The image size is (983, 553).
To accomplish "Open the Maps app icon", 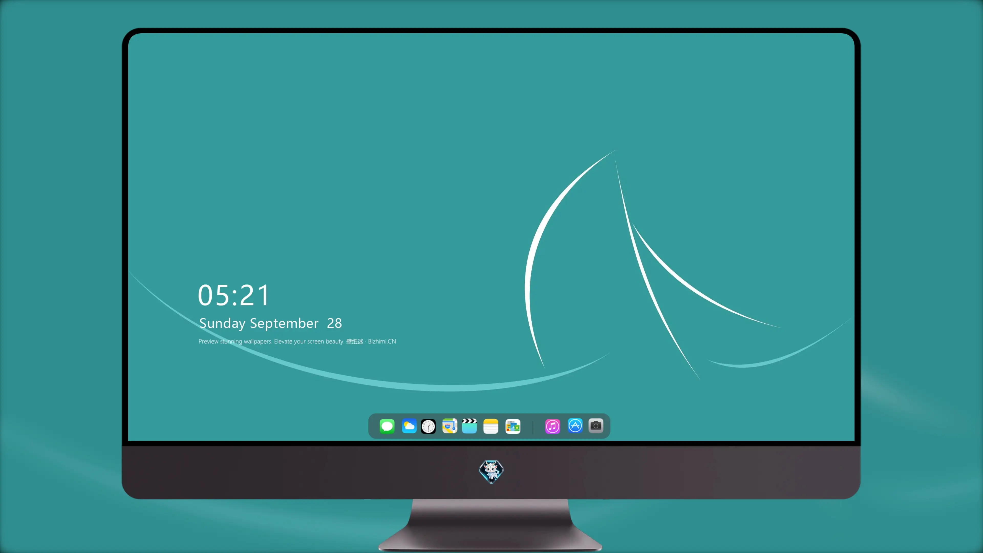I will pyautogui.click(x=450, y=426).
